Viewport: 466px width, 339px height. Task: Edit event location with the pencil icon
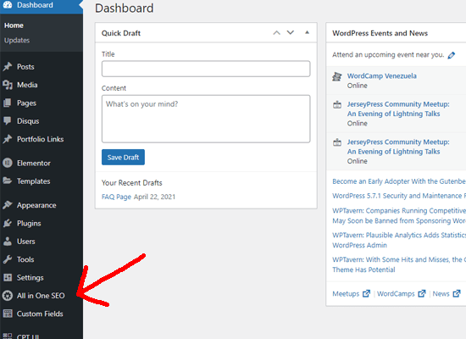pos(452,55)
